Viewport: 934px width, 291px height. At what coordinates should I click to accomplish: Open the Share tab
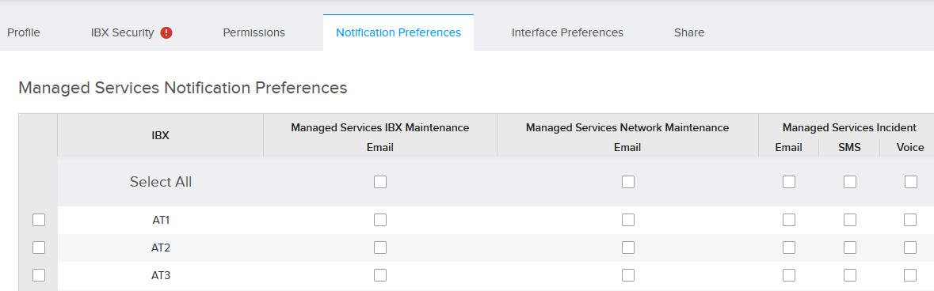689,32
